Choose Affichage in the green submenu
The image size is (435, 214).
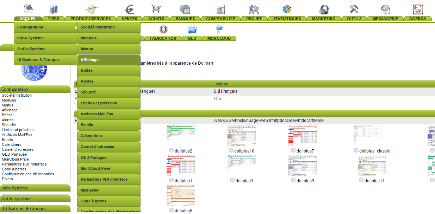click(x=109, y=60)
